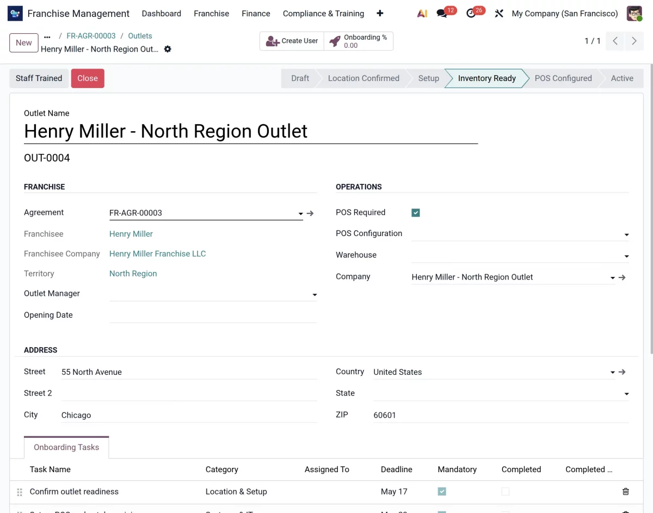Open the user avatar menu
The height and width of the screenshot is (513, 653).
634,14
